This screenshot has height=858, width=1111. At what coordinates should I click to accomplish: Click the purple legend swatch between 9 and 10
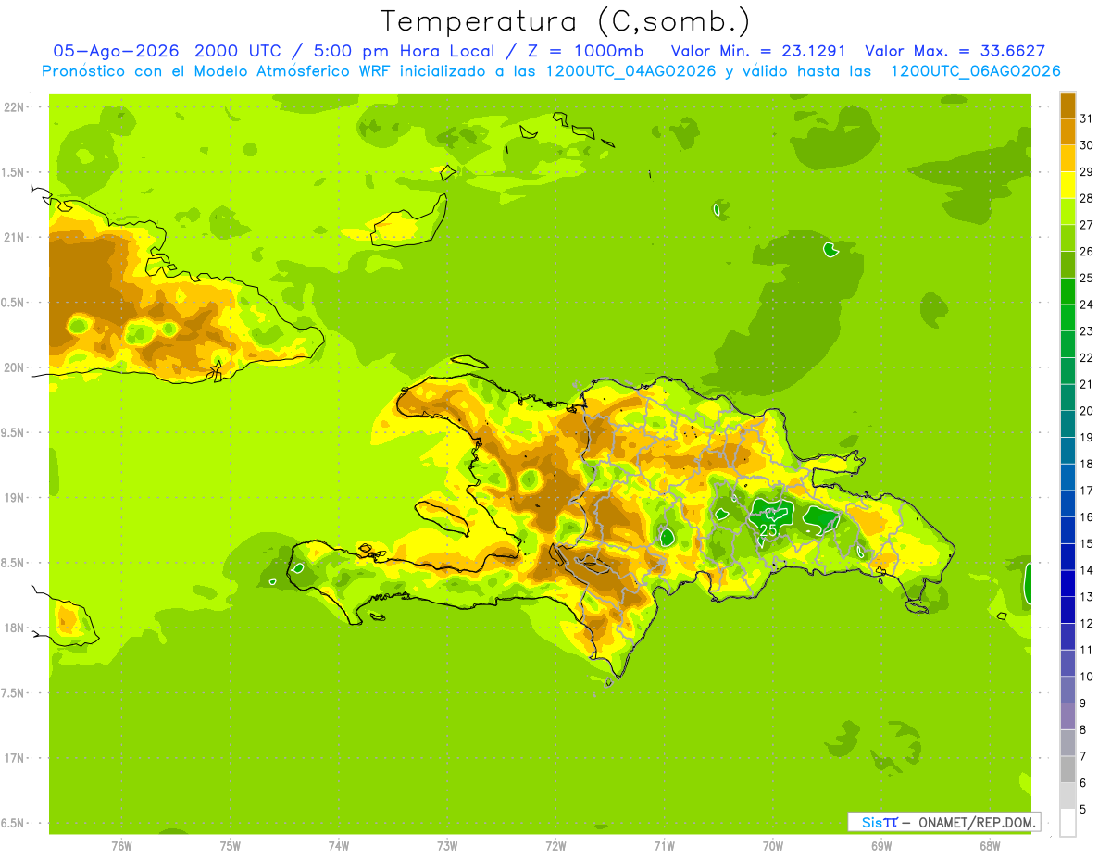click(x=1067, y=690)
